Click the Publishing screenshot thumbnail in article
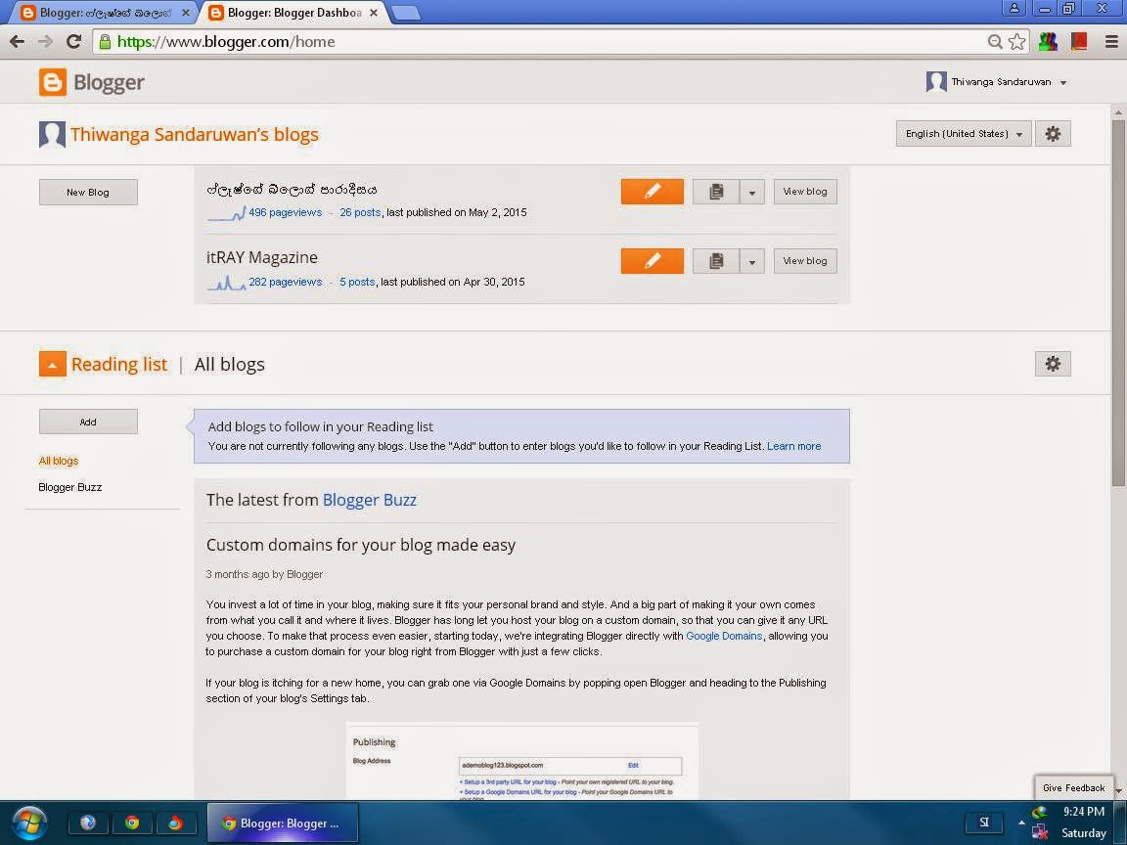1127x845 pixels. (x=521, y=761)
